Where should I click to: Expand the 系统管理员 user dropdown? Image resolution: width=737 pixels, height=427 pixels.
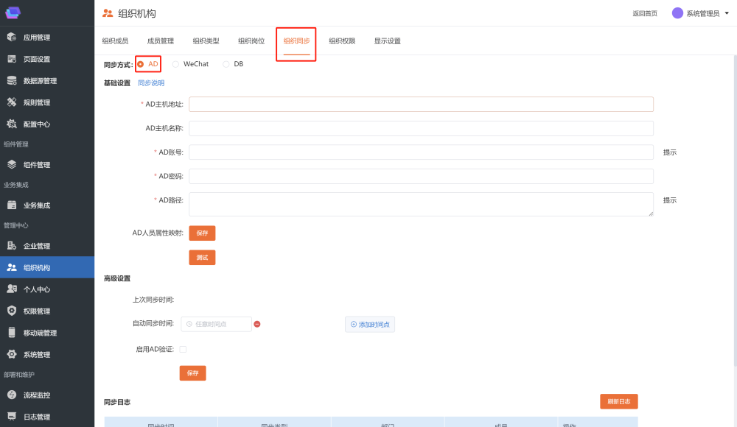point(726,13)
